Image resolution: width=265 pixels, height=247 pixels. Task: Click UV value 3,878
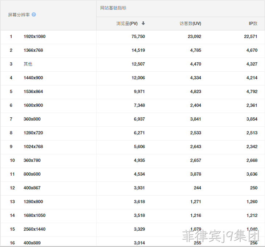(x=196, y=174)
